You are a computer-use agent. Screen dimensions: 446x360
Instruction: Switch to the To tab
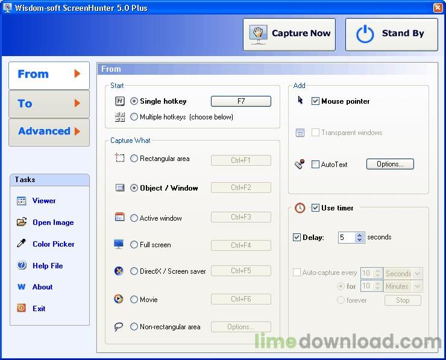click(x=49, y=104)
